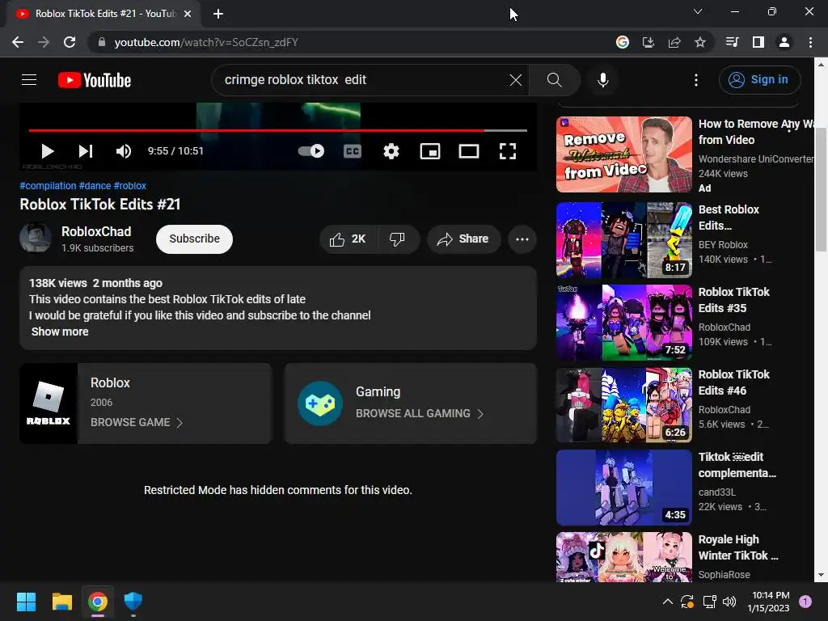Open RobloxChad channel avatar

coord(36,239)
